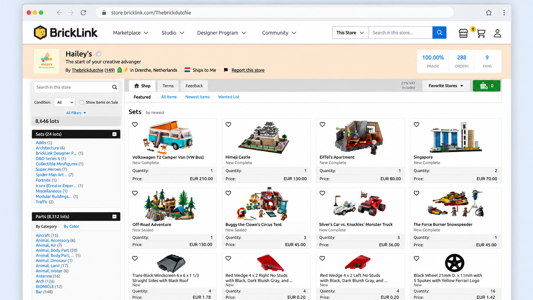Collapse the Parts (8,312 lots) section
The height and width of the screenshot is (300, 533).
tap(114, 216)
